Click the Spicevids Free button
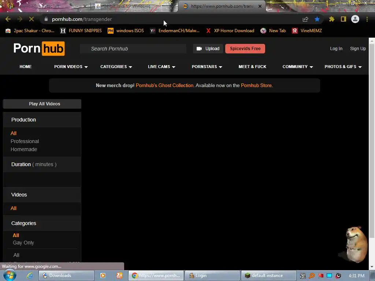The height and width of the screenshot is (281, 375). [x=245, y=49]
